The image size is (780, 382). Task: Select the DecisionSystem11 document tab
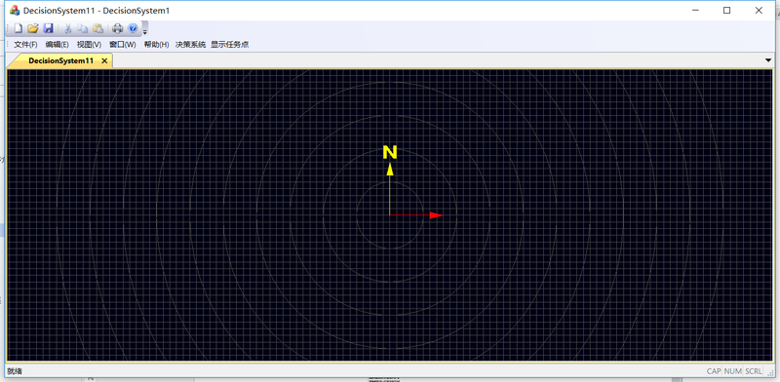click(60, 60)
